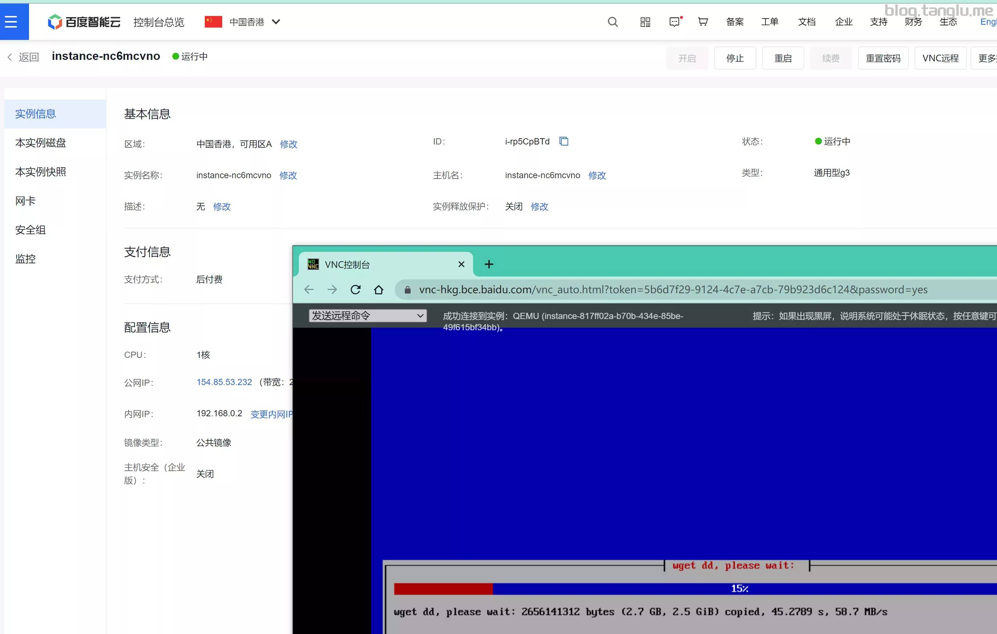
Task: Reload the VNC console page
Action: point(355,289)
